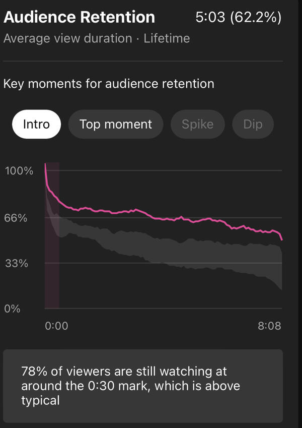Tap the 78% of viewers info card
Screen dimensions: 302x428
tap(142, 386)
